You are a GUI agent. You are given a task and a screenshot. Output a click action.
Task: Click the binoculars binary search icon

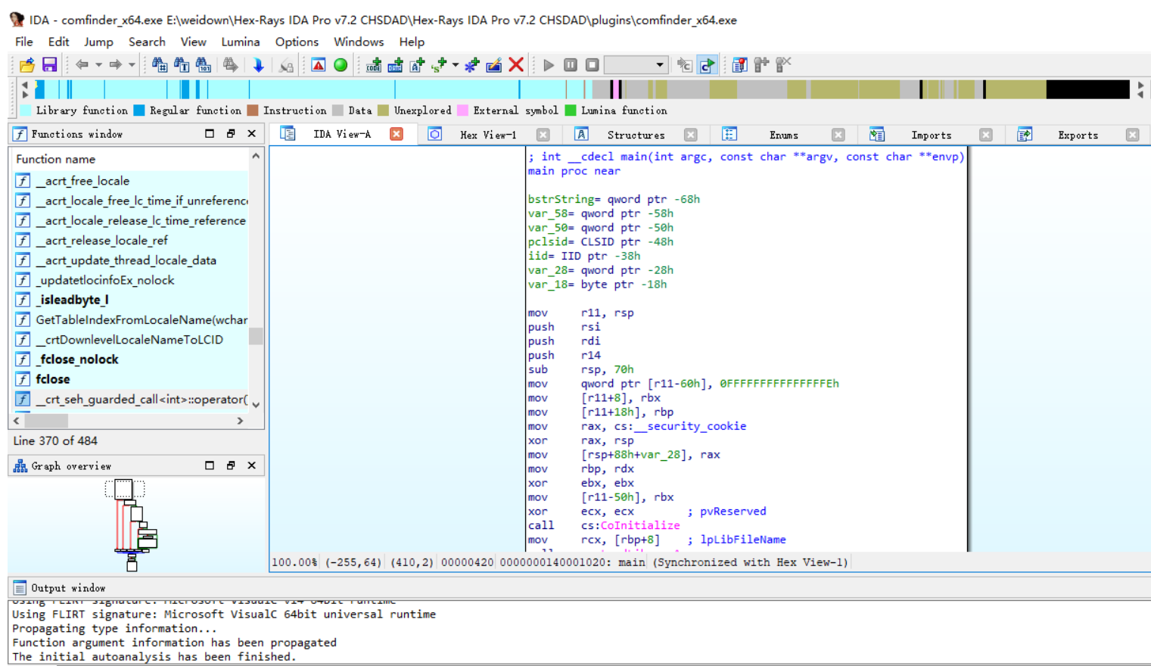pyautogui.click(x=204, y=65)
